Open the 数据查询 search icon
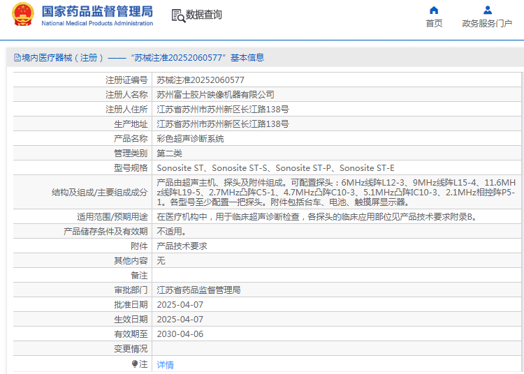Screen dimensions: 524x374 coord(178,15)
